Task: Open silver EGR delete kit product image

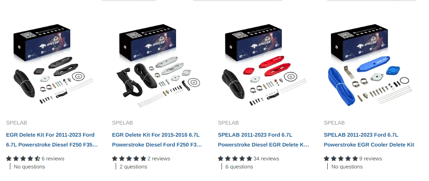Action: 158,65
